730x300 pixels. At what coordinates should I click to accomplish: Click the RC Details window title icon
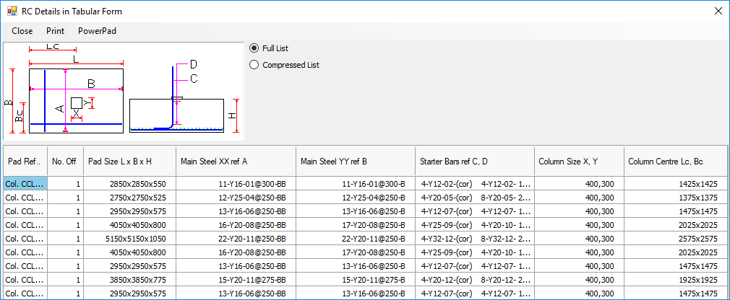pyautogui.click(x=12, y=12)
